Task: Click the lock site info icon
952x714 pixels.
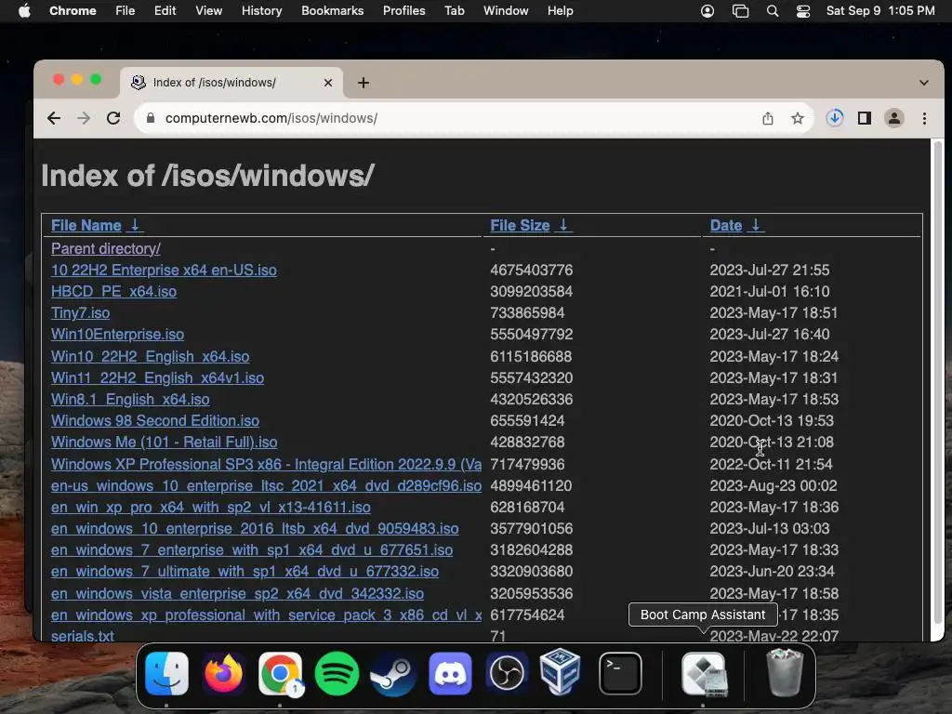Action: tap(151, 118)
